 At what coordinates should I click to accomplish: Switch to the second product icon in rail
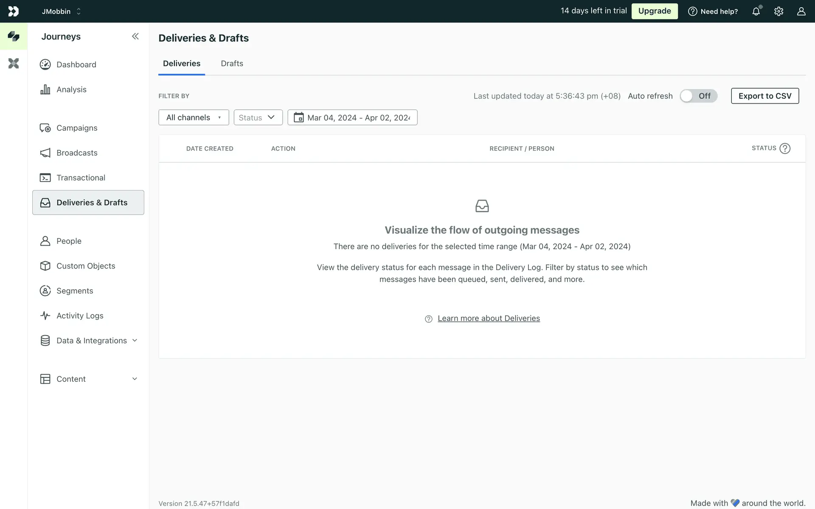pyautogui.click(x=14, y=64)
